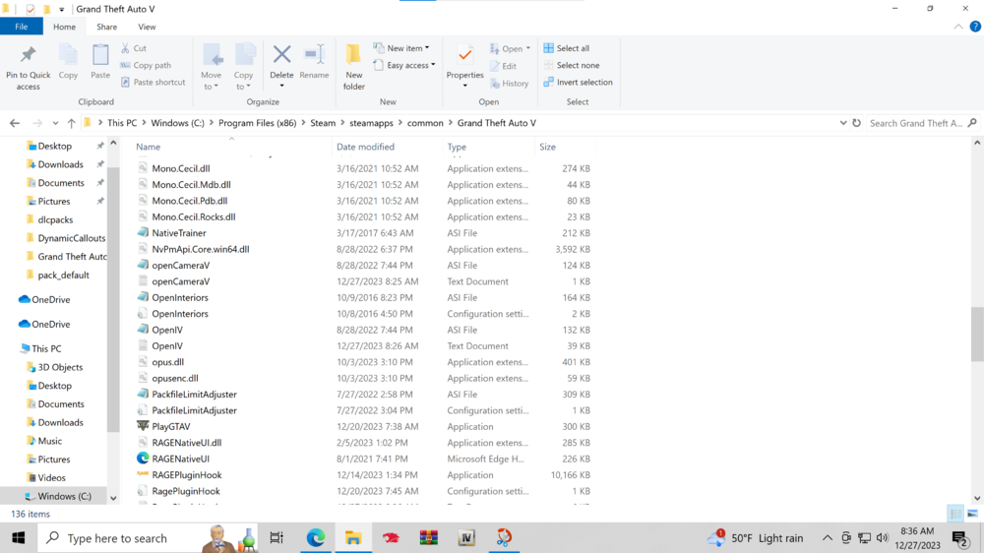Image resolution: width=984 pixels, height=553 pixels.
Task: Click steamapps in the address path
Action: click(371, 123)
